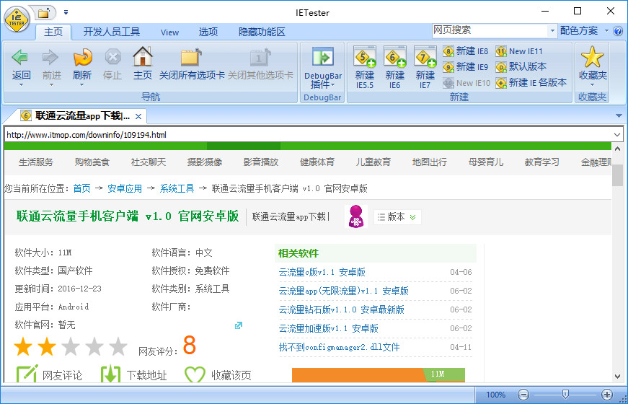
Task: Refresh the page with 刷新 icon
Action: tap(82, 57)
